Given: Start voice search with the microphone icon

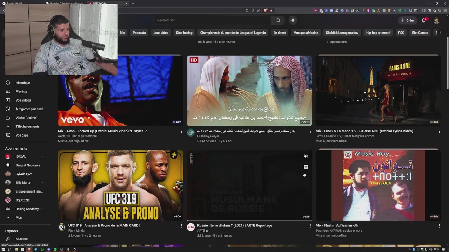Looking at the screenshot, I should [293, 20].
